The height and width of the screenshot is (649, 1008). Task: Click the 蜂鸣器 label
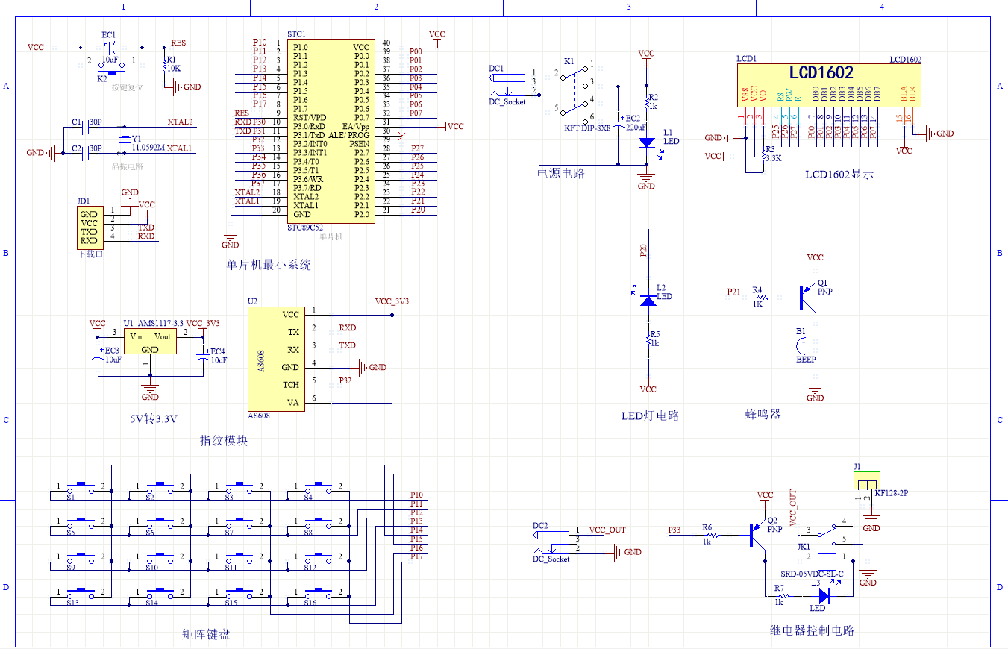click(x=763, y=413)
